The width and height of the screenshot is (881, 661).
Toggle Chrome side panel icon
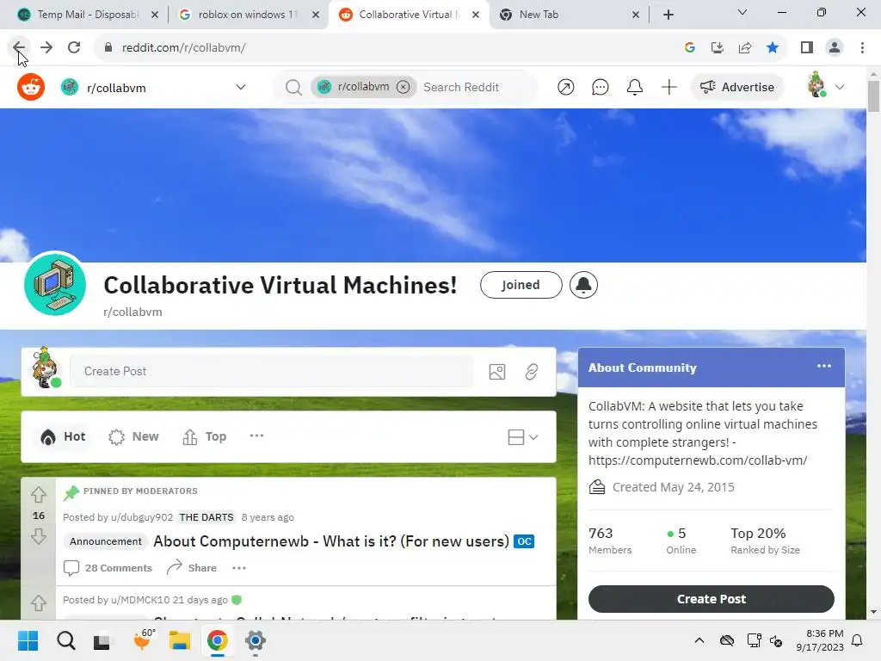(807, 47)
